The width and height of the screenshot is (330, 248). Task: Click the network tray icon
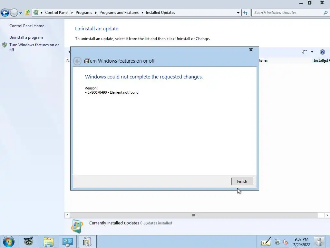coord(277,242)
